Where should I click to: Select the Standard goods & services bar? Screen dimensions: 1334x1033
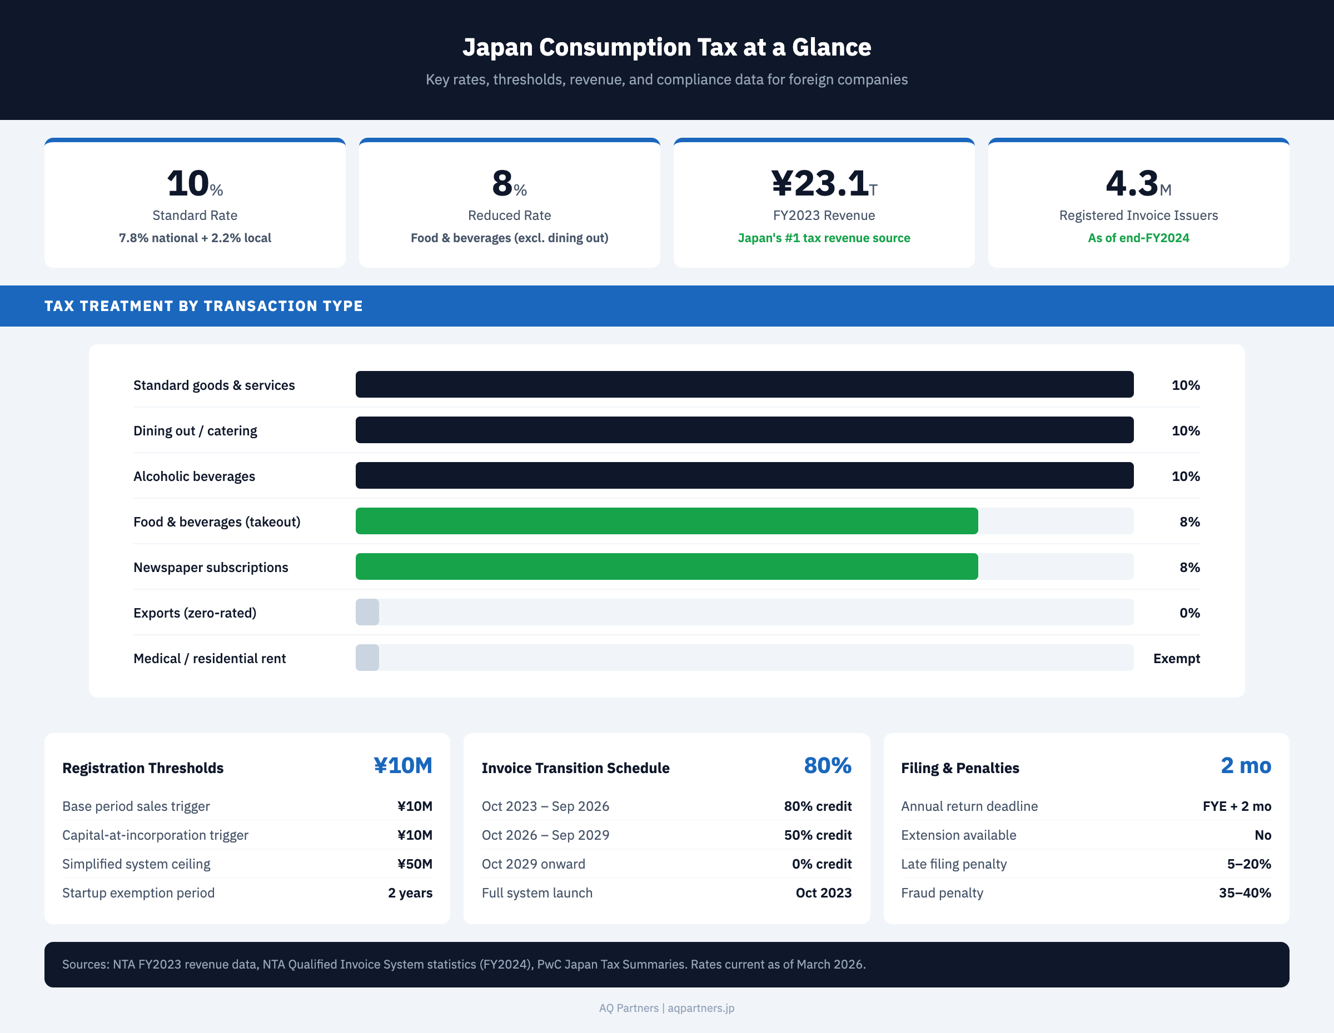[744, 384]
